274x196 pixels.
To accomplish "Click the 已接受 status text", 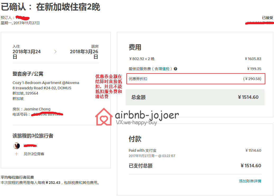I will (x=268, y=18).
